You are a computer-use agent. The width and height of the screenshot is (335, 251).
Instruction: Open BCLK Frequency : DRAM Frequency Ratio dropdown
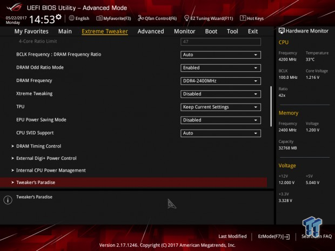(x=220, y=55)
